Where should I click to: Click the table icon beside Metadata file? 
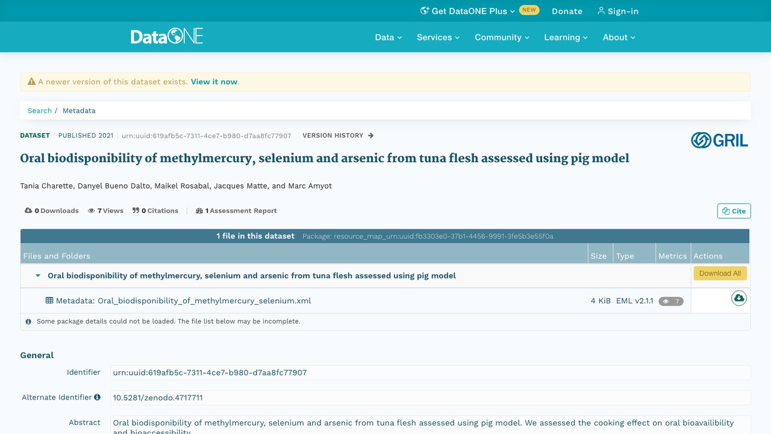click(49, 300)
